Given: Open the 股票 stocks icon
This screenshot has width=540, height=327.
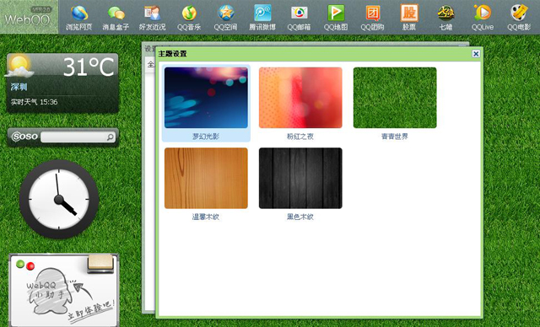Looking at the screenshot, I should [x=409, y=17].
